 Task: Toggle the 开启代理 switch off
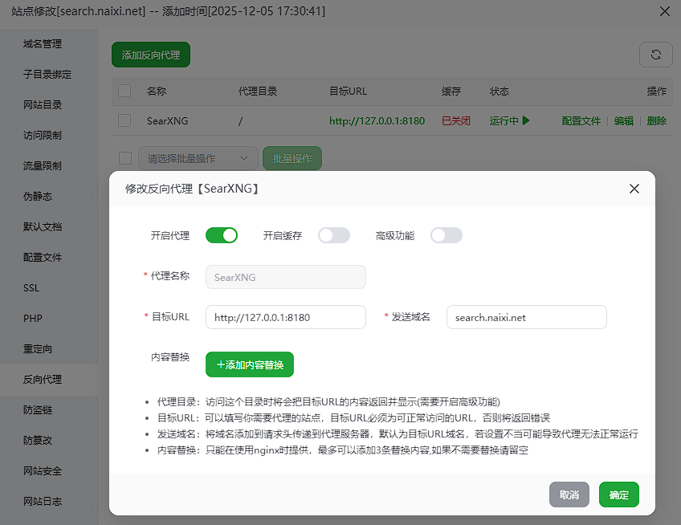pos(222,235)
